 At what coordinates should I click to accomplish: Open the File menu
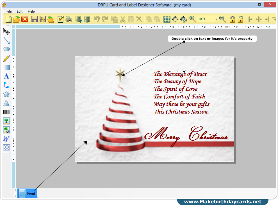click(9, 11)
